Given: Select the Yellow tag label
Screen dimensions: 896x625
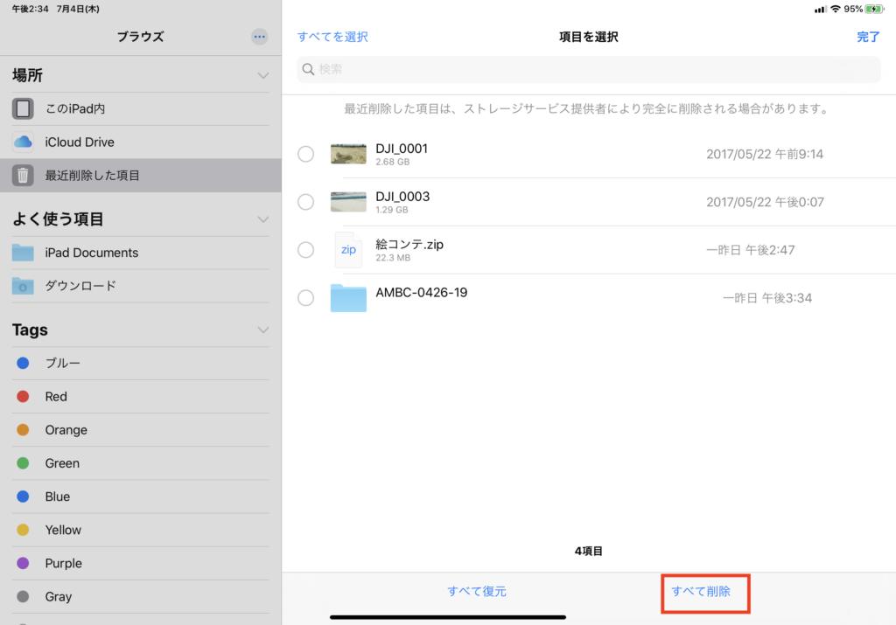Looking at the screenshot, I should tap(63, 530).
